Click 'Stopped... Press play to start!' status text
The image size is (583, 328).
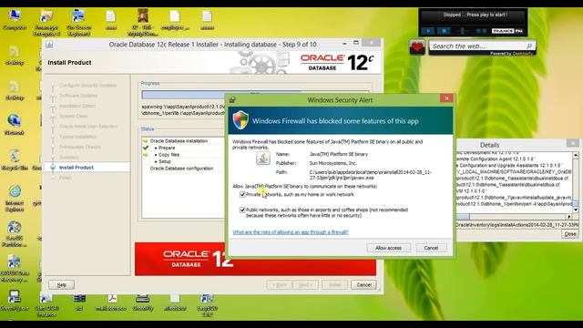click(x=475, y=15)
